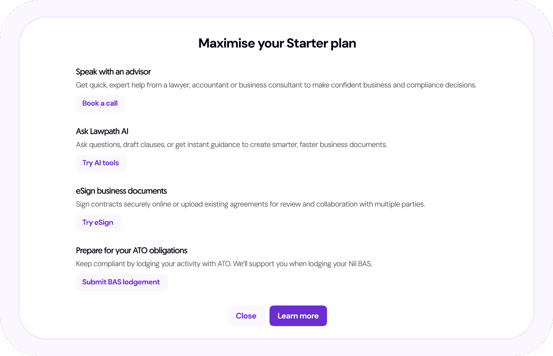
Task: Click the Maximise your Starter plan title
Action: point(277,43)
